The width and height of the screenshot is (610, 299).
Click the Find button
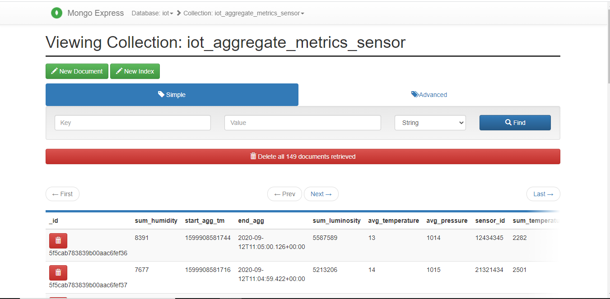coord(515,123)
